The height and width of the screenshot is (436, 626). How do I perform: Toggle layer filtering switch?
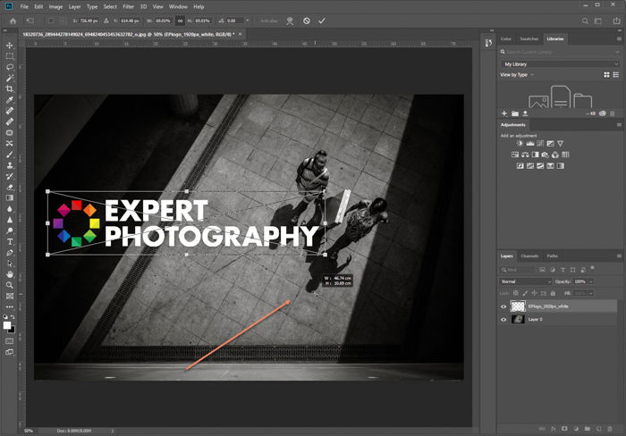(x=592, y=268)
